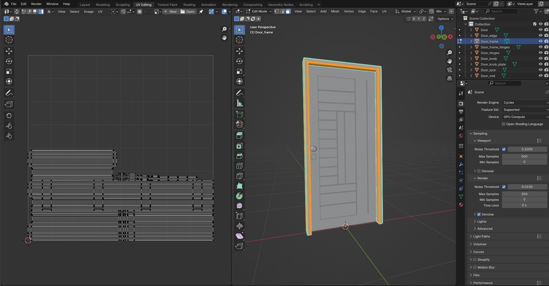Viewport: 549px width, 286px height.
Task: Enable the Motion Blur checkbox
Action: (x=475, y=267)
